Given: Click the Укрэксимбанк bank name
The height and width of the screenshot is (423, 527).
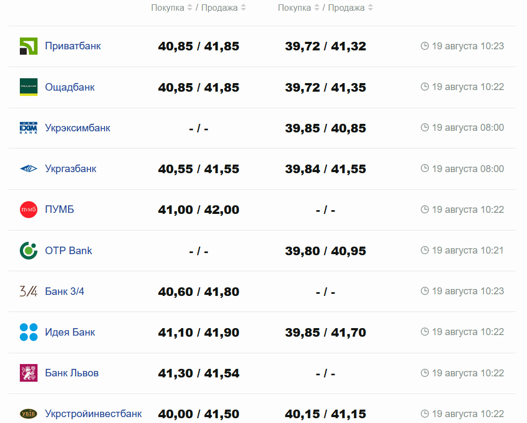Looking at the screenshot, I should click(78, 128).
